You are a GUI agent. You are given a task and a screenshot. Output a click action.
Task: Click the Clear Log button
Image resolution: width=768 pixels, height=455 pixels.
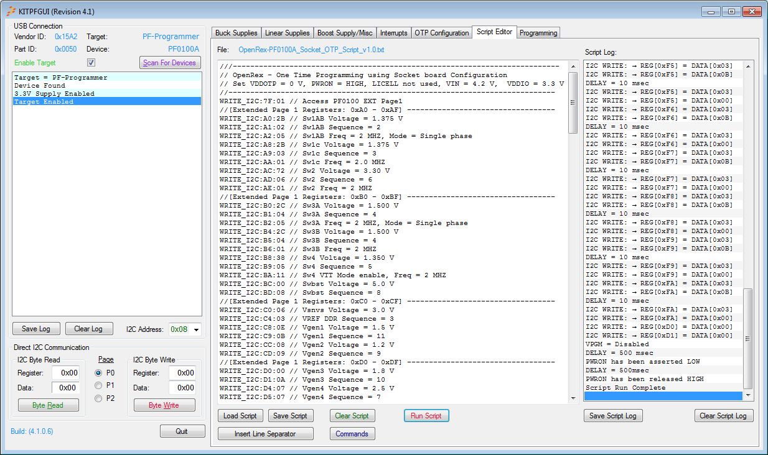click(x=88, y=329)
